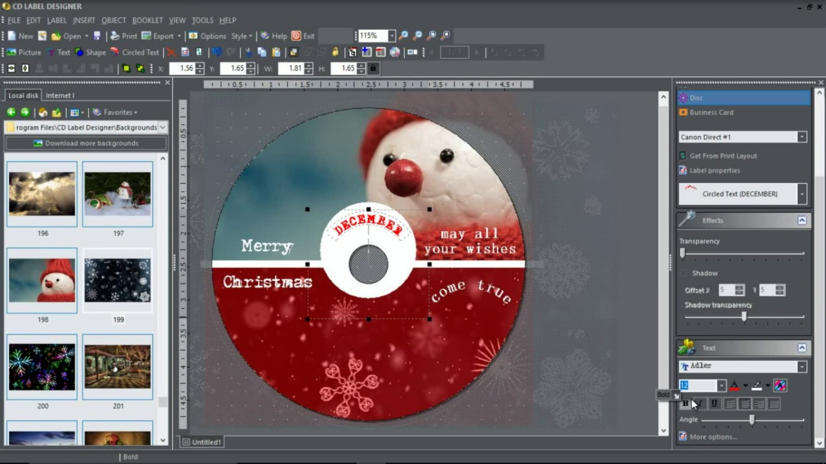Insert a Picture object
The height and width of the screenshot is (464, 826).
[24, 52]
